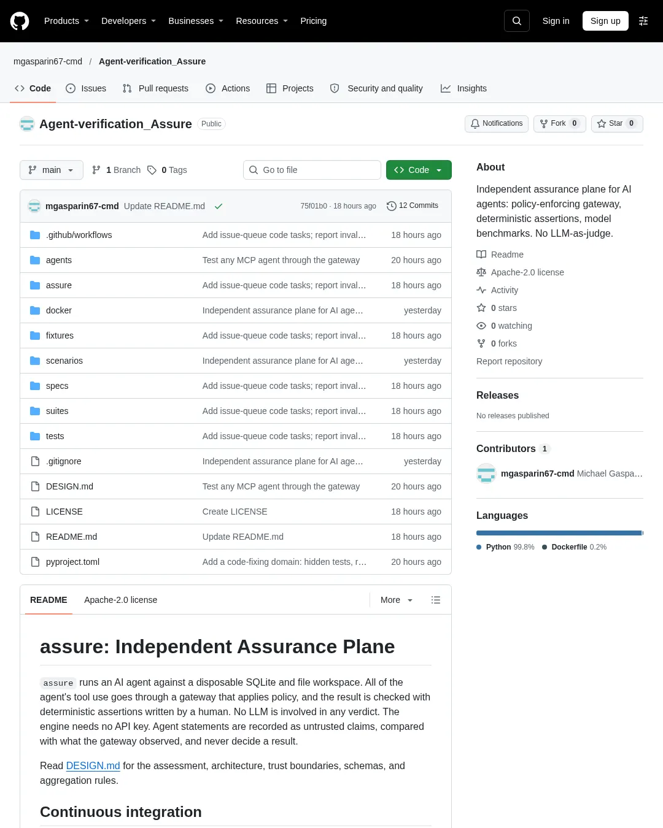This screenshot has height=828, width=663.
Task: Click the search magnifier button
Action: 517,21
